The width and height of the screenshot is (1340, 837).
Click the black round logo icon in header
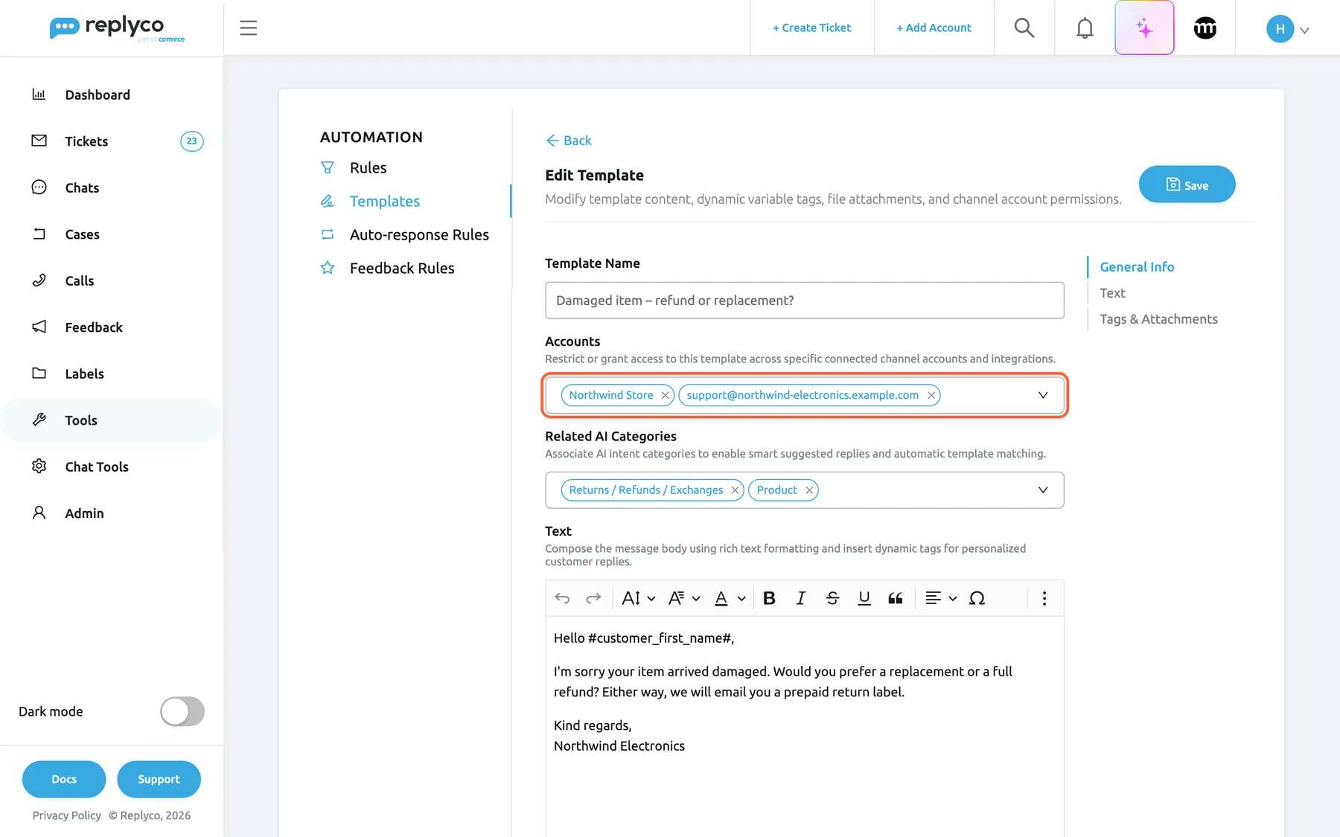pos(1205,28)
